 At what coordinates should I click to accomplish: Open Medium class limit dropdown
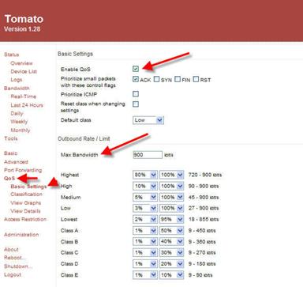(x=171, y=197)
